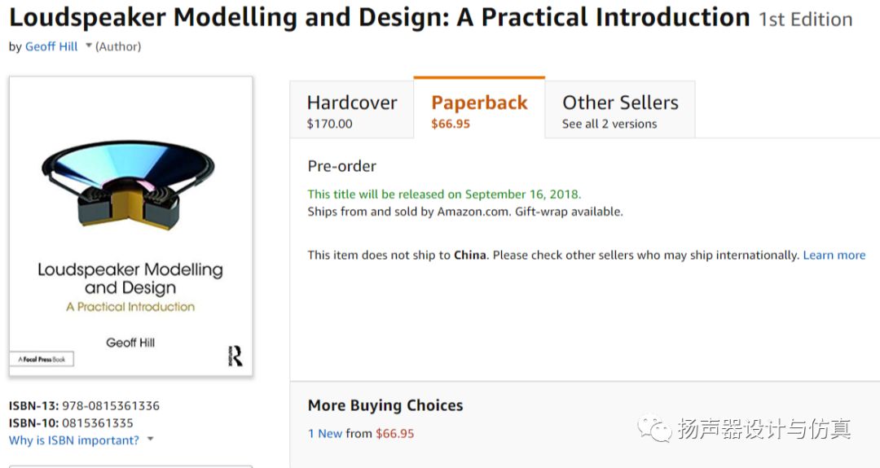Click the "1st Edition" label in the title
The height and width of the screenshot is (468, 880).
point(805,19)
